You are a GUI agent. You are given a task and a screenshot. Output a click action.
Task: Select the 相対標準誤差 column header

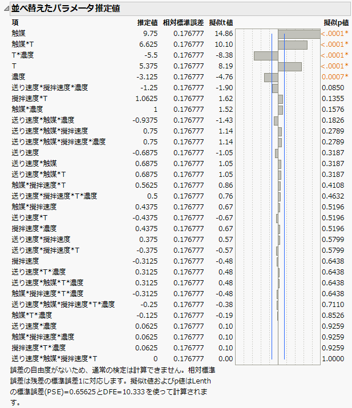coord(183,23)
